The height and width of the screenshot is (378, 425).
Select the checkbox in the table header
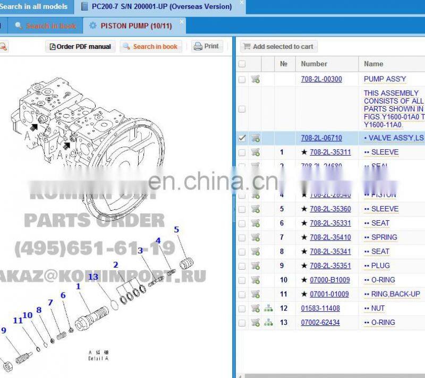coord(242,64)
